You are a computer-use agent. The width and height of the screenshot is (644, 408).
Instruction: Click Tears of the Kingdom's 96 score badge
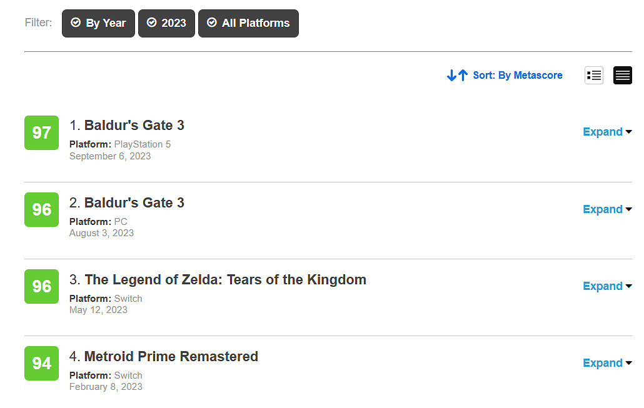click(x=41, y=286)
